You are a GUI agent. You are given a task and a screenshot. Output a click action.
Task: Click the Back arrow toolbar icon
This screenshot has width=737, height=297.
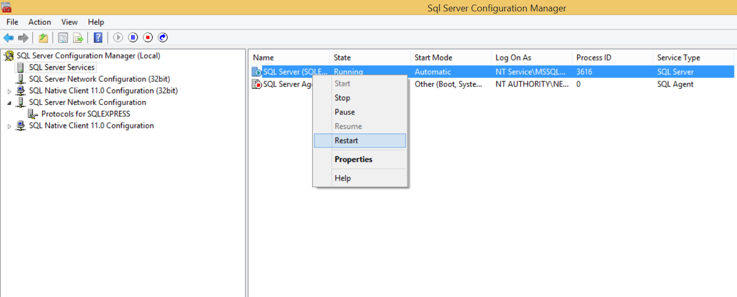(8, 37)
